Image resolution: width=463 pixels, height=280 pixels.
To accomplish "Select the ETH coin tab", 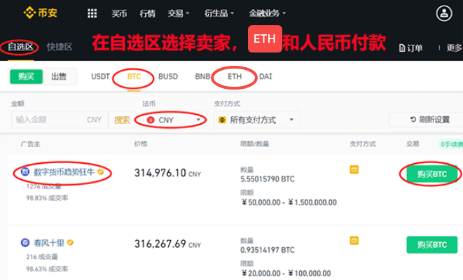I will point(234,76).
